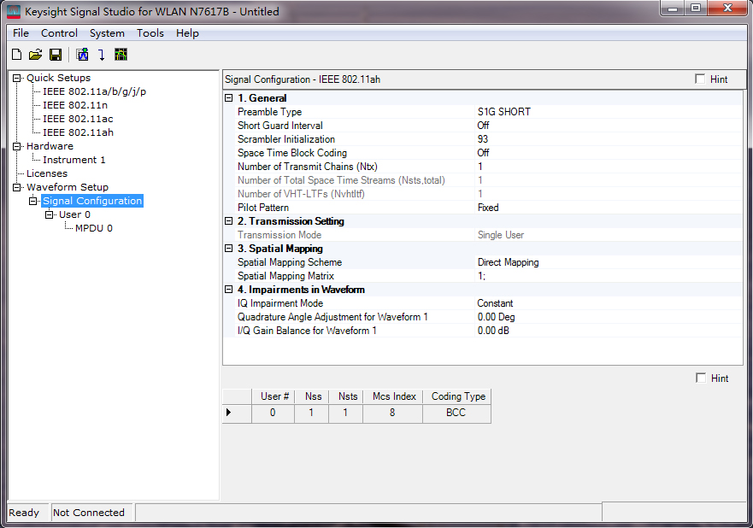The width and height of the screenshot is (753, 528).
Task: Click the Open folder toolbar icon
Action: click(x=35, y=55)
